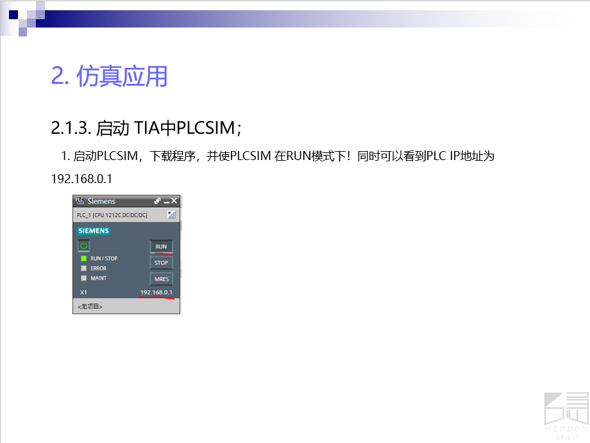Restore the PLCSIM window size
The height and width of the screenshot is (443, 590).
point(158,201)
